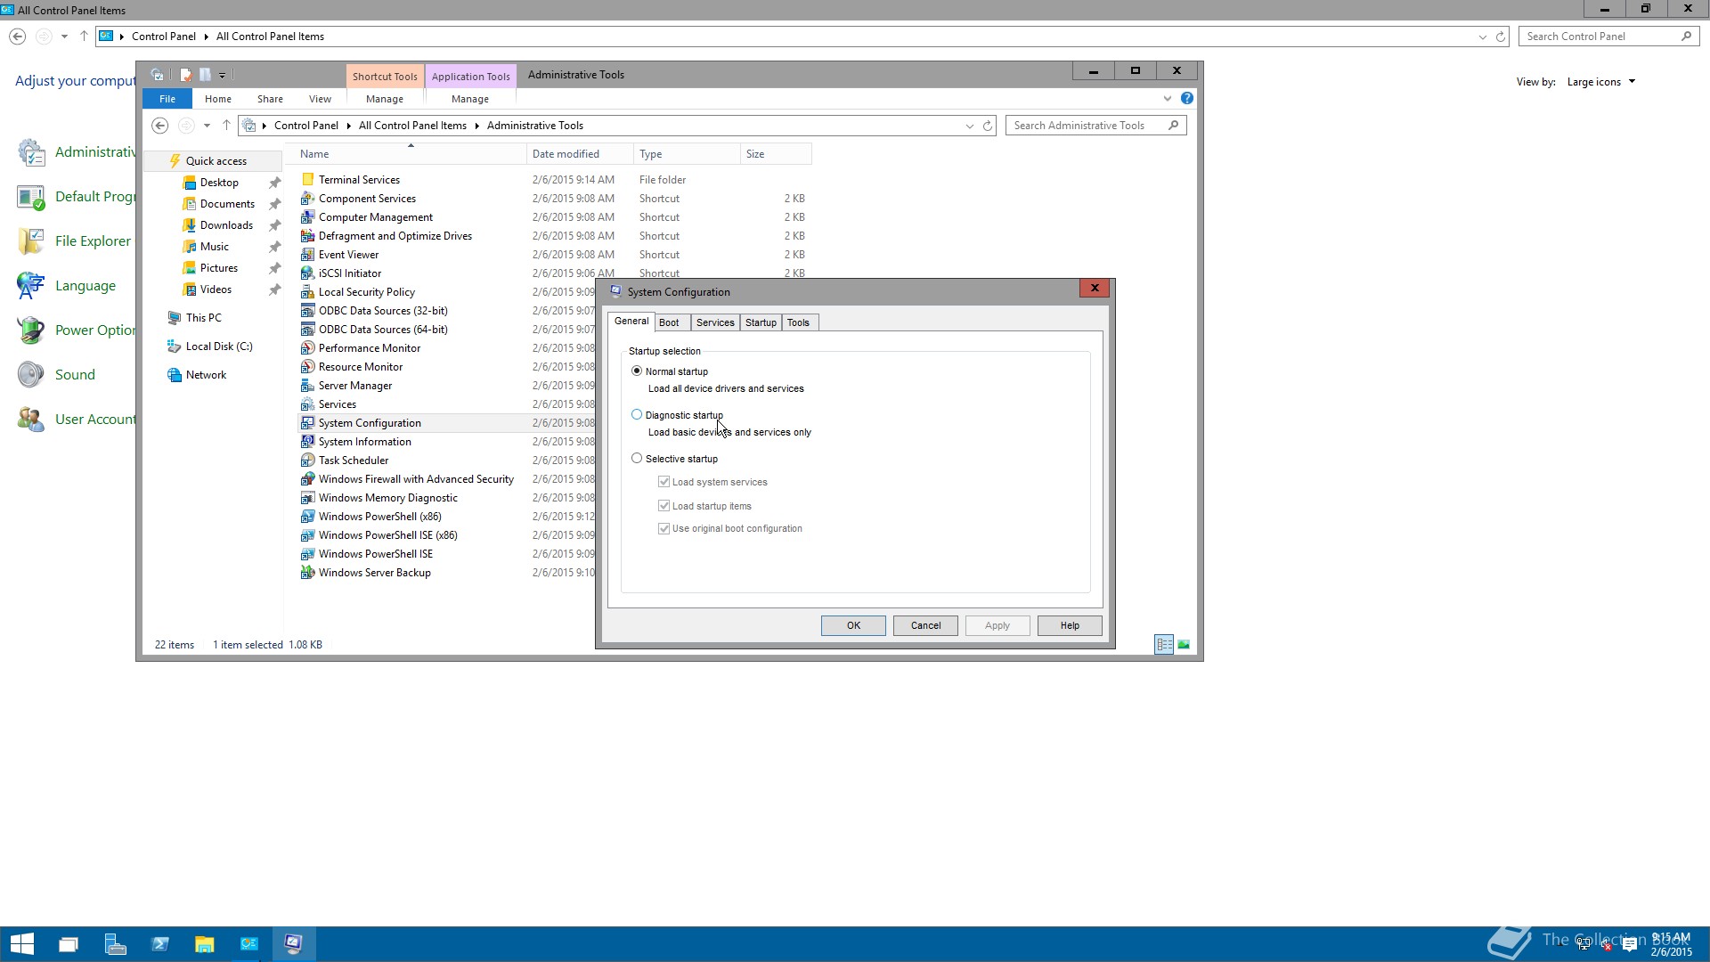Toggle Use original boot configuration checkbox
The height and width of the screenshot is (962, 1710).
(x=664, y=528)
